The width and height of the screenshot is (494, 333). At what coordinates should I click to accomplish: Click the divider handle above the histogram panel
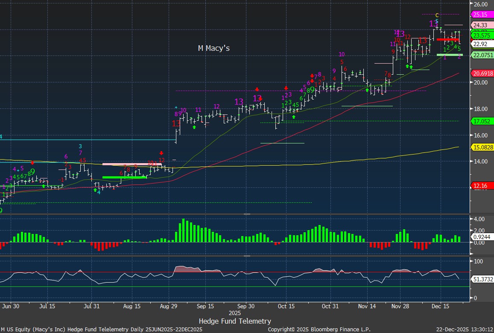(x=247, y=214)
